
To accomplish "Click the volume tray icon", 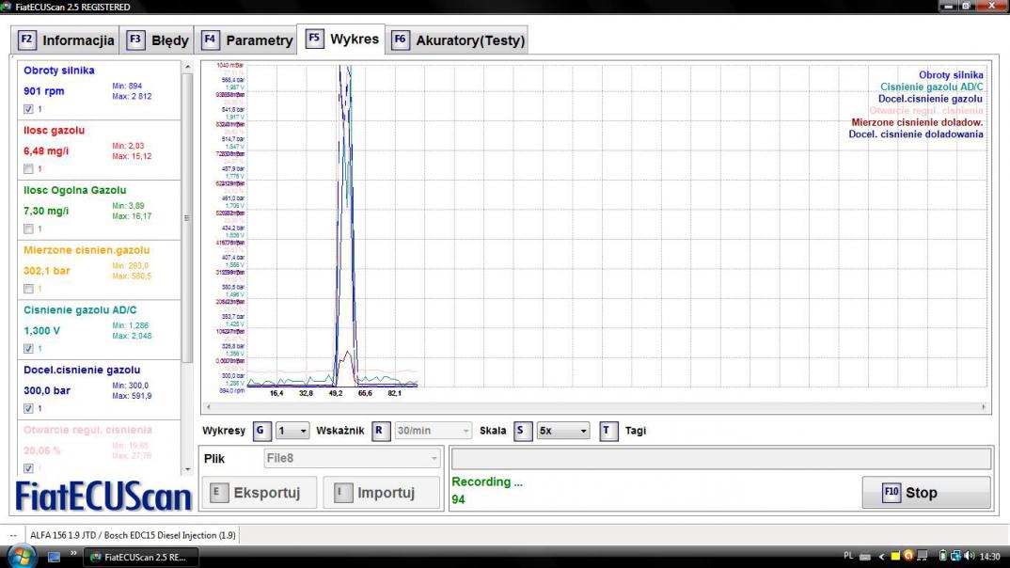I will click(970, 556).
